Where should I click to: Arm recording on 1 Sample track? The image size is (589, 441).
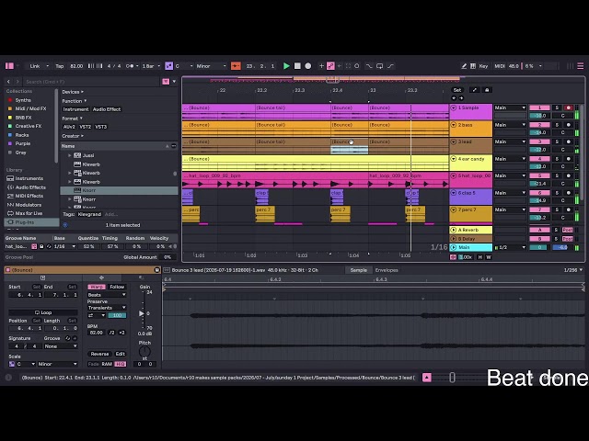[569, 107]
